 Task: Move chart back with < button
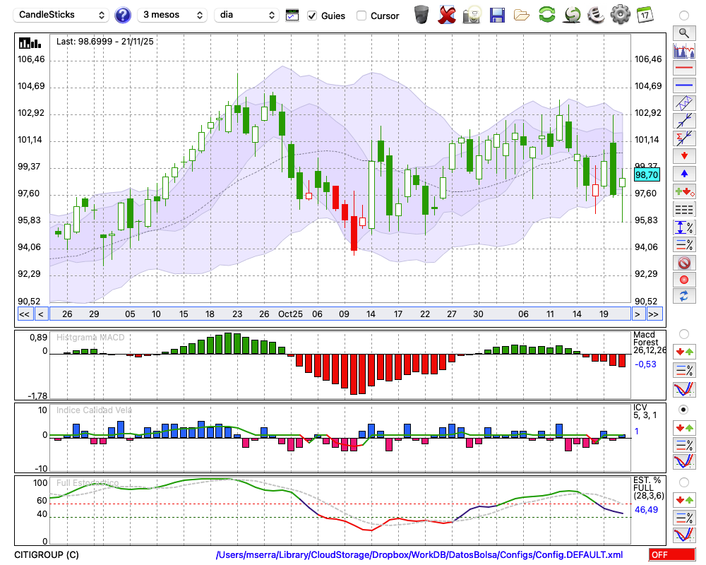coord(41,314)
